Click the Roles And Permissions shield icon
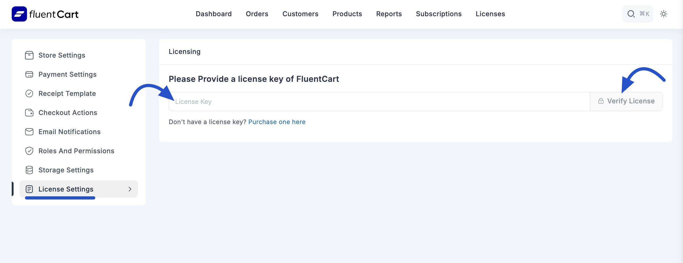This screenshot has height=263, width=683. (x=29, y=151)
